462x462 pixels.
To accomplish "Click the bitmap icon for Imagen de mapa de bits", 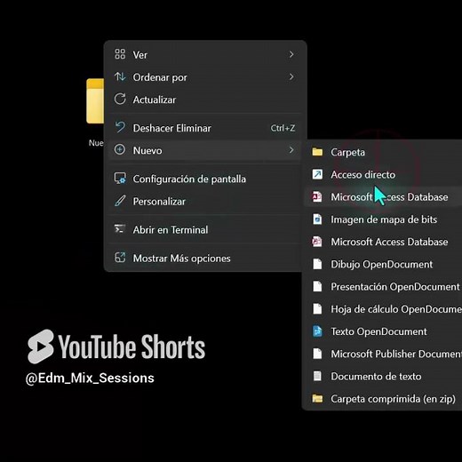I will point(317,219).
